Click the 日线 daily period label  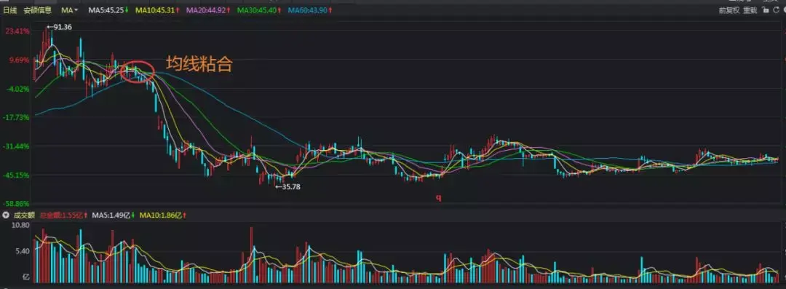(10, 10)
